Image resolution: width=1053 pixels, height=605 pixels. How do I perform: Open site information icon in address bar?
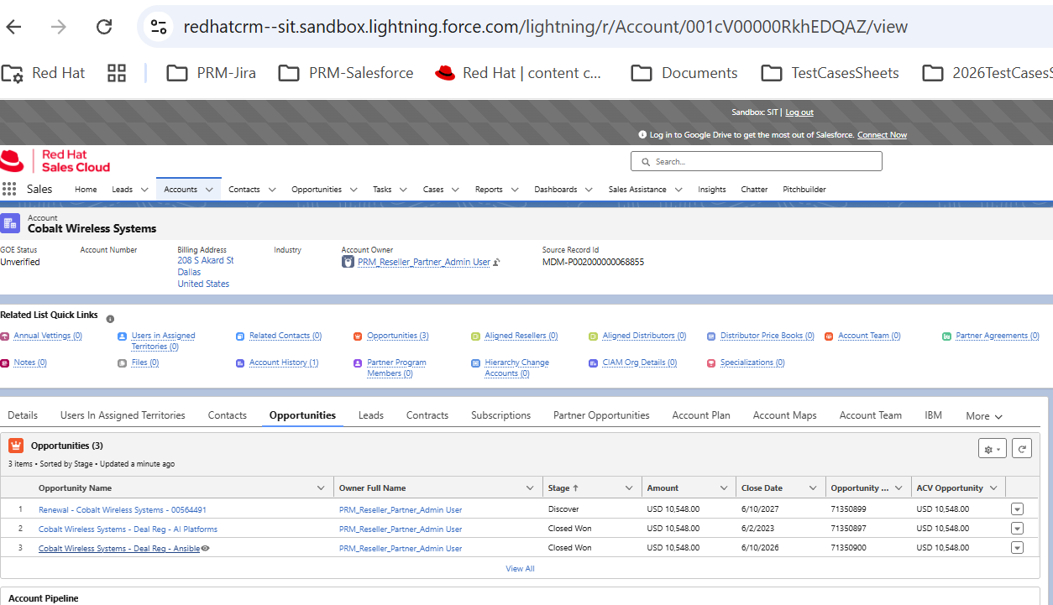click(160, 27)
